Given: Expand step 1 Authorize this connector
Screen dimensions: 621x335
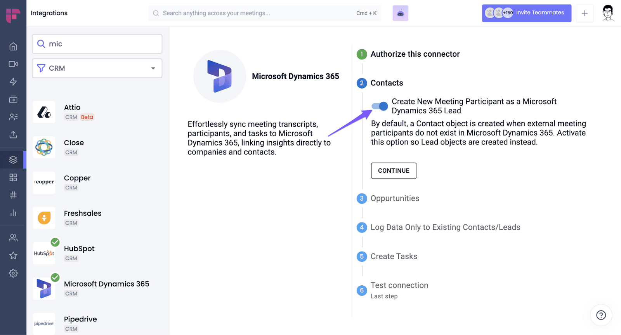Looking at the screenshot, I should tap(408, 54).
